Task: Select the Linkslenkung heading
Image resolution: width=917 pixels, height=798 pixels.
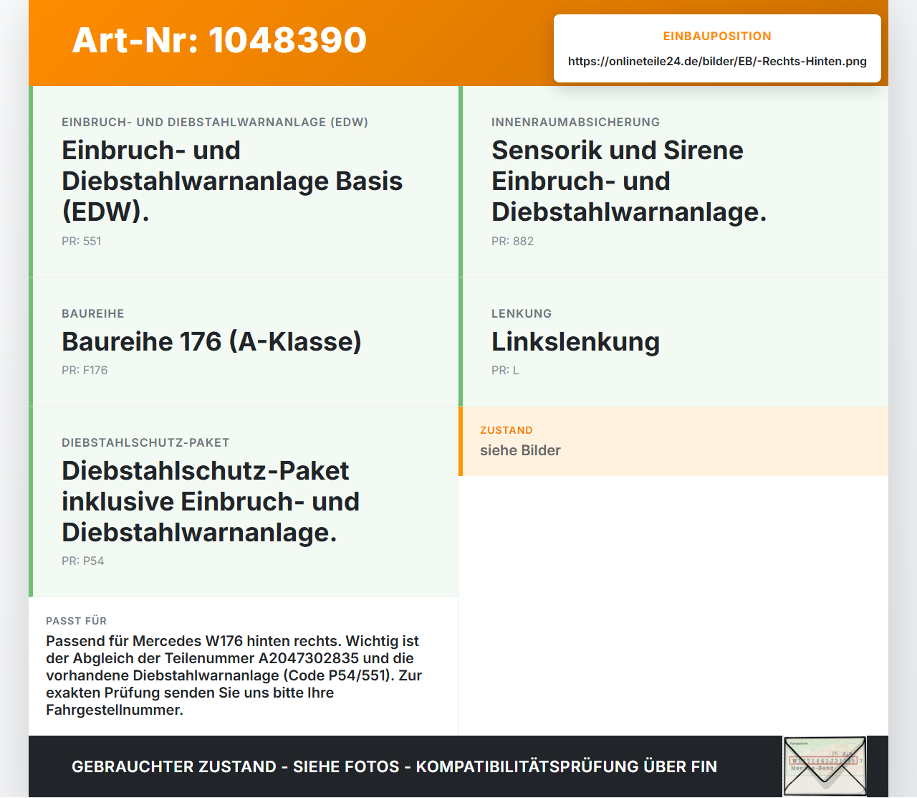Action: click(575, 342)
